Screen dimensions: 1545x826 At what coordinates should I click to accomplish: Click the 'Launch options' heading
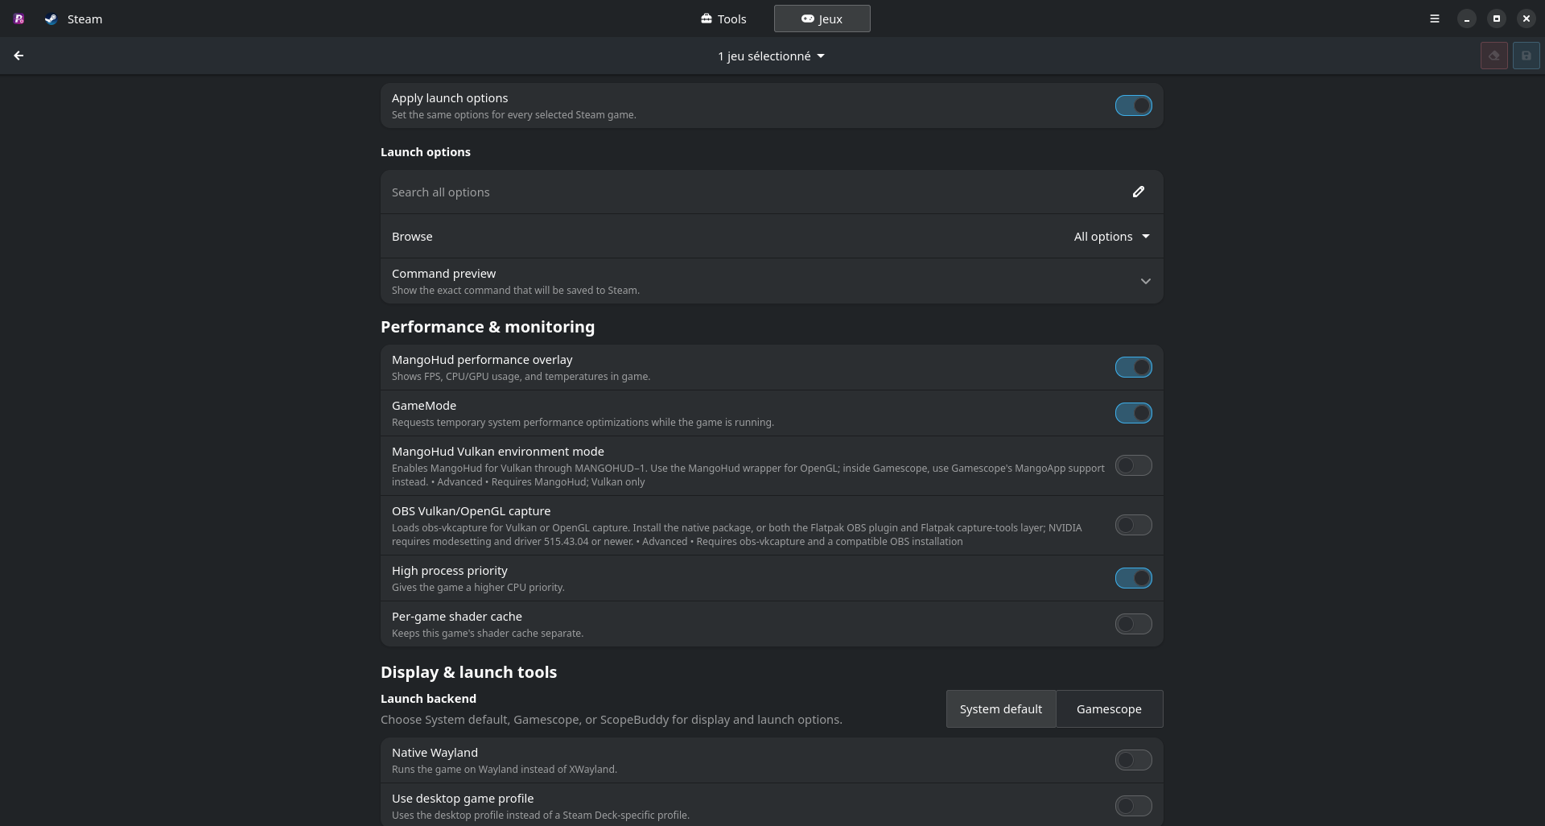click(426, 152)
